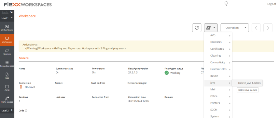Expand the Printers submenu
This screenshot has width=278, height=118.
(218, 103)
